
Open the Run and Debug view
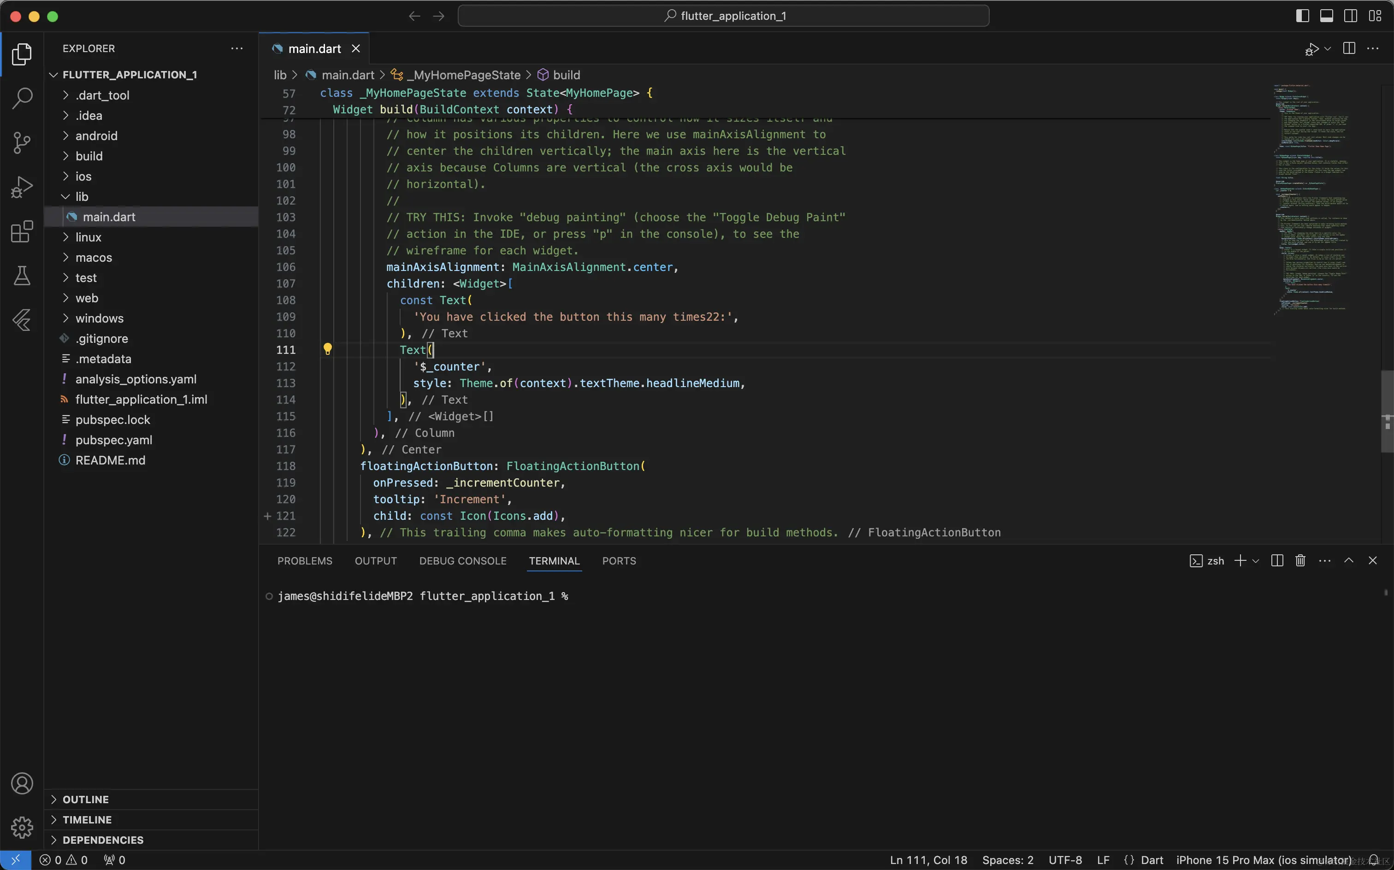click(x=22, y=187)
